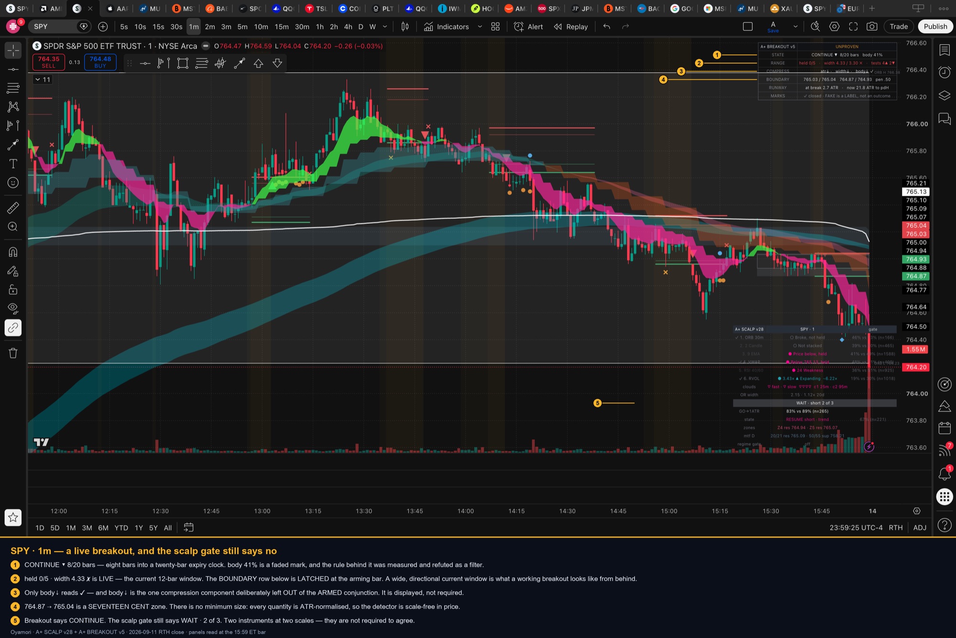Open the layout setup square selector
The image size is (956, 638).
tap(748, 27)
